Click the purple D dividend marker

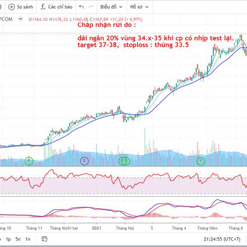(x=84, y=161)
